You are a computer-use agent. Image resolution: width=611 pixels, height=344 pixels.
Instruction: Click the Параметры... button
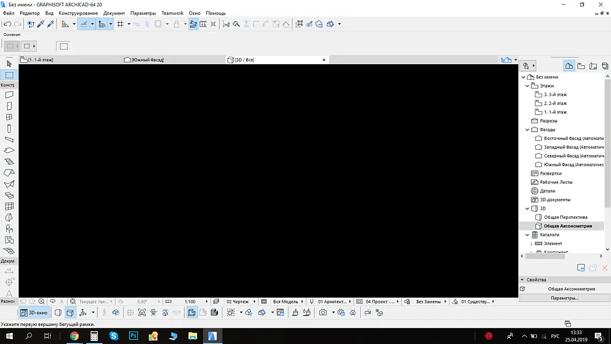pos(564,298)
